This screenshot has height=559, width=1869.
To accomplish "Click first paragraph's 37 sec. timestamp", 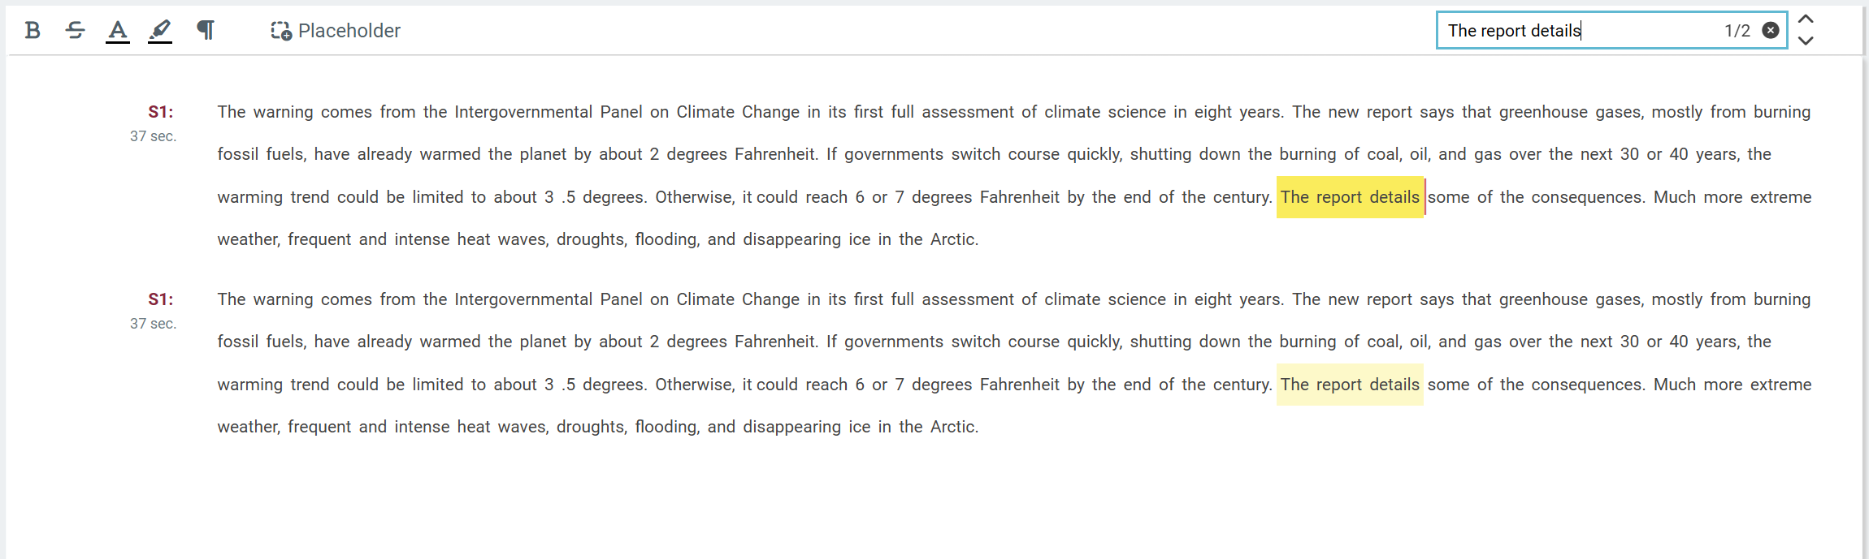I will (x=153, y=136).
